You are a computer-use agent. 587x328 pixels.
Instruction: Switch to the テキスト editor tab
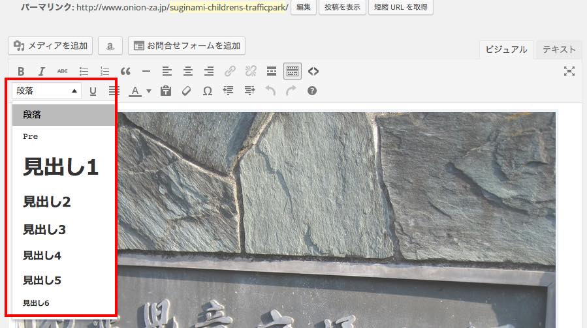pos(559,50)
